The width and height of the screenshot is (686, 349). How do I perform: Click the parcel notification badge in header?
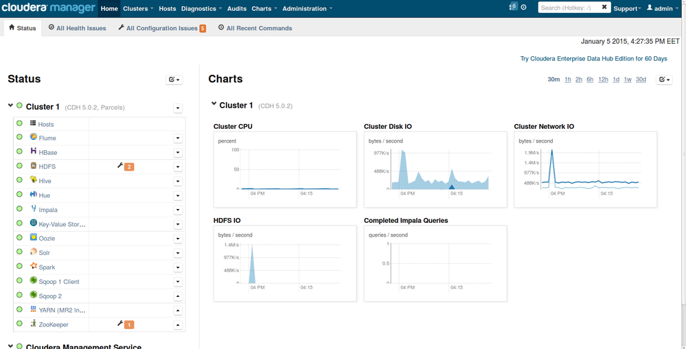click(514, 7)
